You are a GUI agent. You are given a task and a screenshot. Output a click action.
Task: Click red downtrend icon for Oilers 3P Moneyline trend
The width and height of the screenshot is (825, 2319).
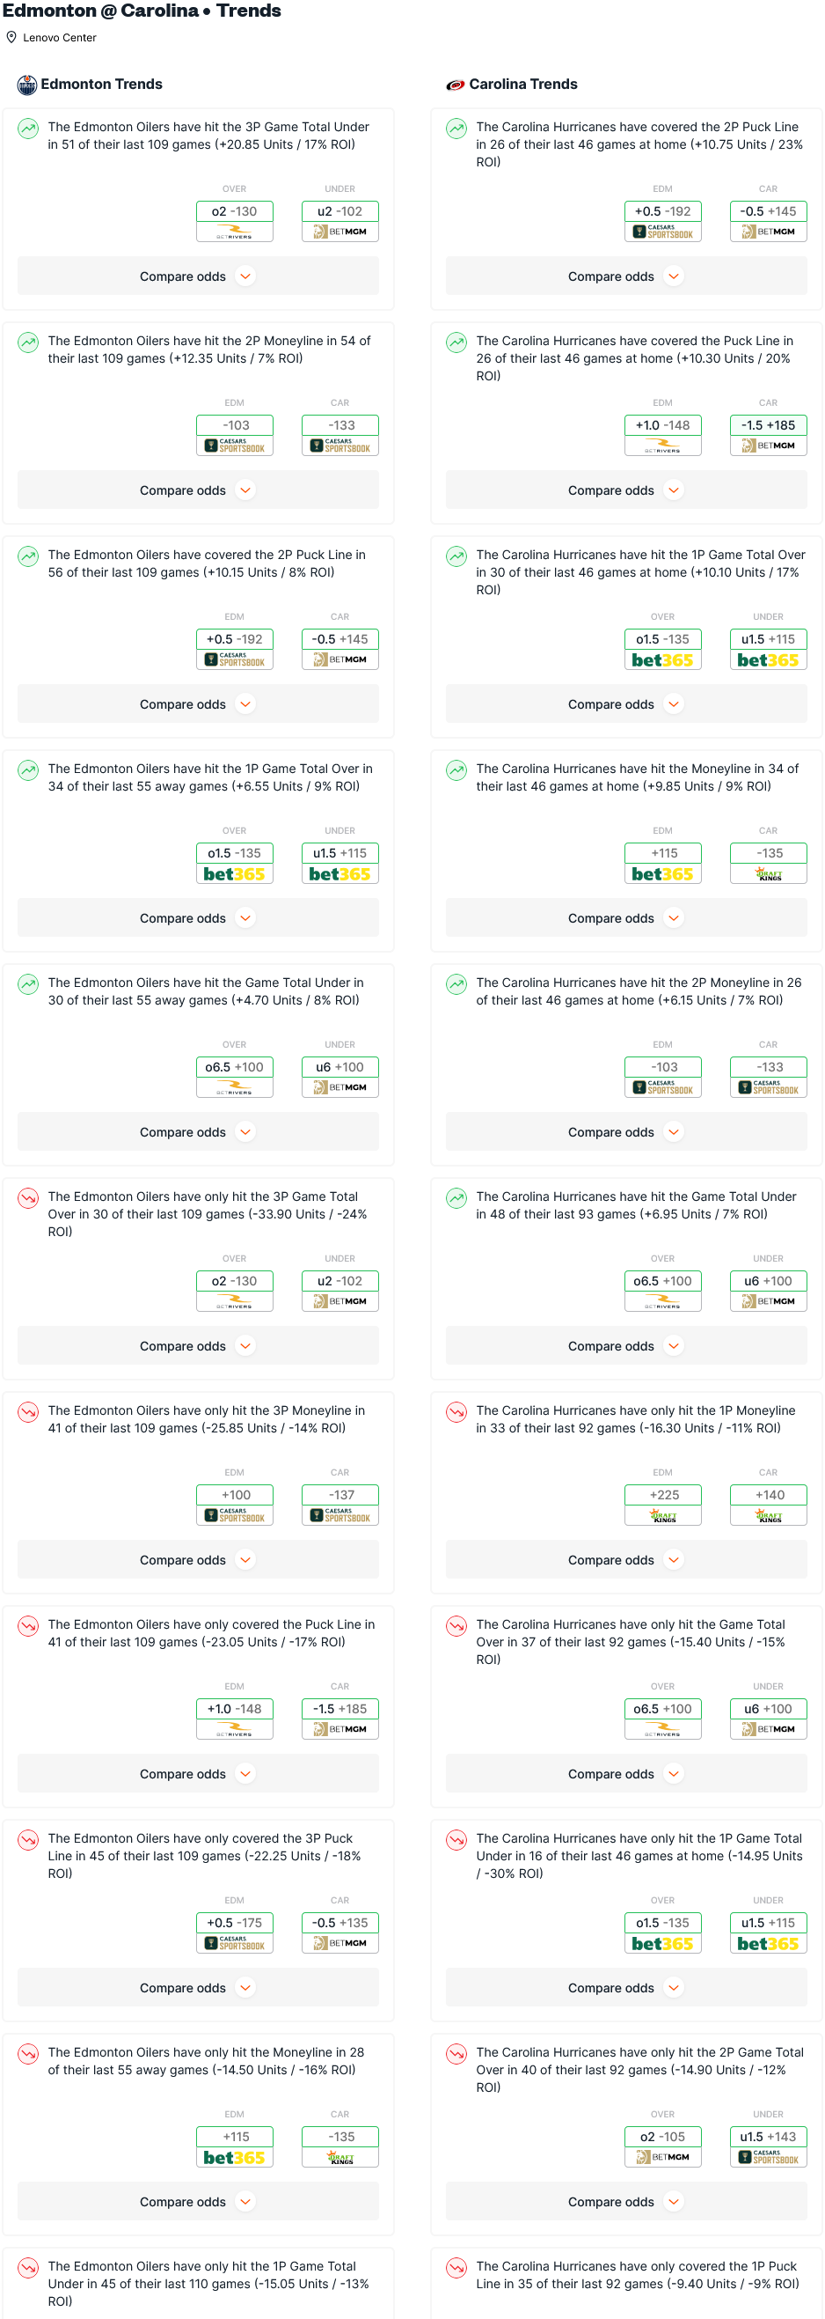point(29,1411)
